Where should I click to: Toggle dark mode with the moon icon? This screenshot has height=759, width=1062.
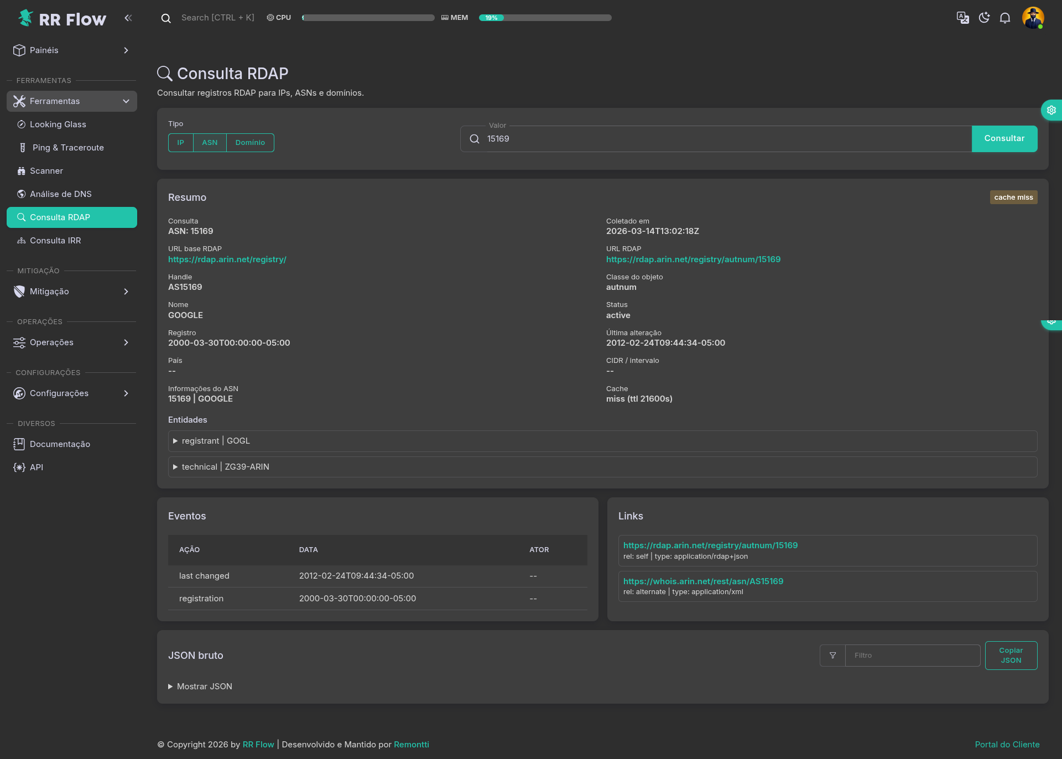(x=984, y=18)
